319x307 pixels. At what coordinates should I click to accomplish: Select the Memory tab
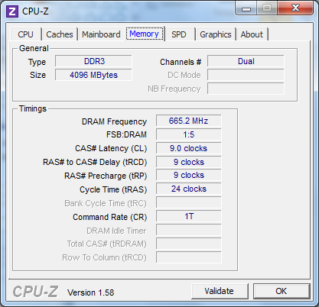(x=145, y=34)
